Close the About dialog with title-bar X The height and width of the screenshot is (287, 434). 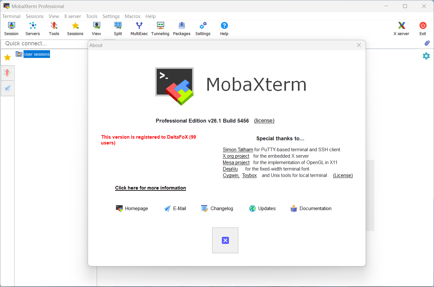359,45
